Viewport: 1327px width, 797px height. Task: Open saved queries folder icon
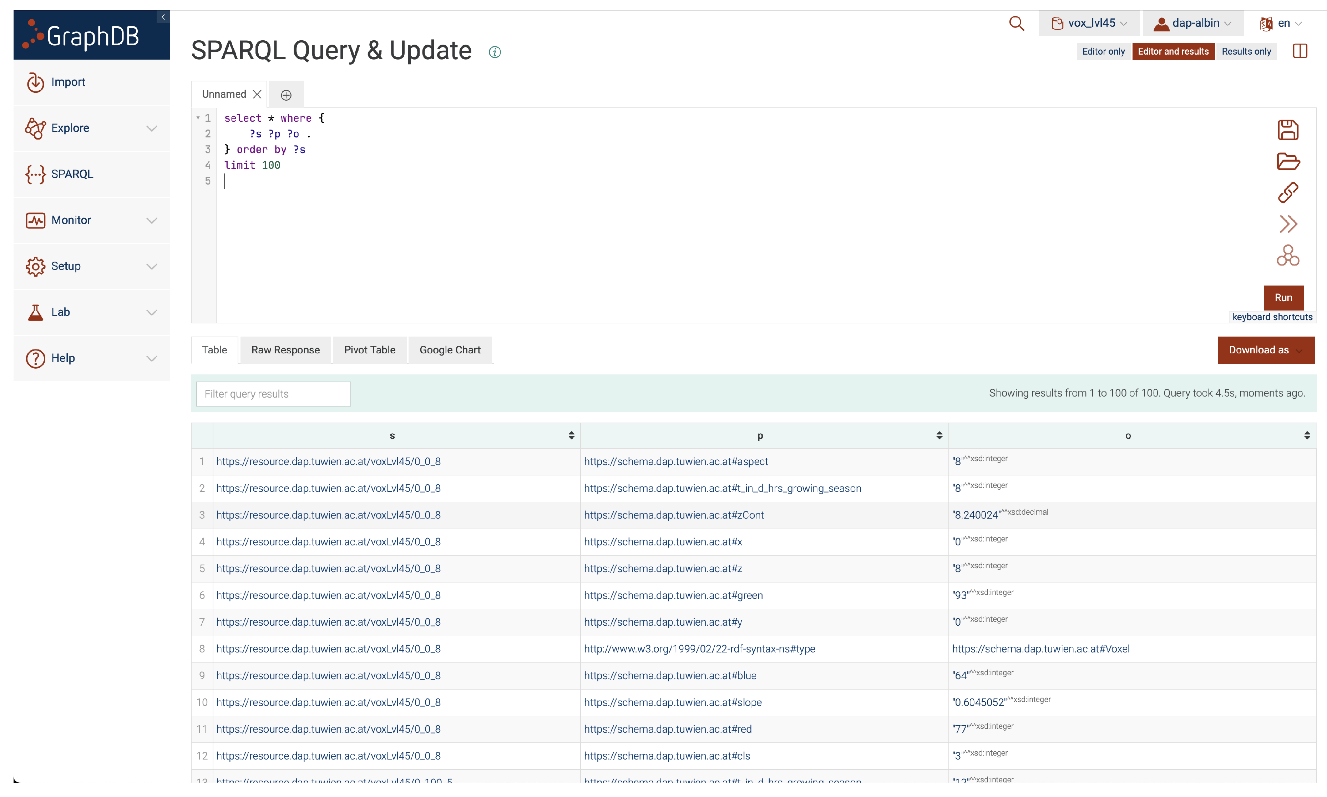(1287, 161)
